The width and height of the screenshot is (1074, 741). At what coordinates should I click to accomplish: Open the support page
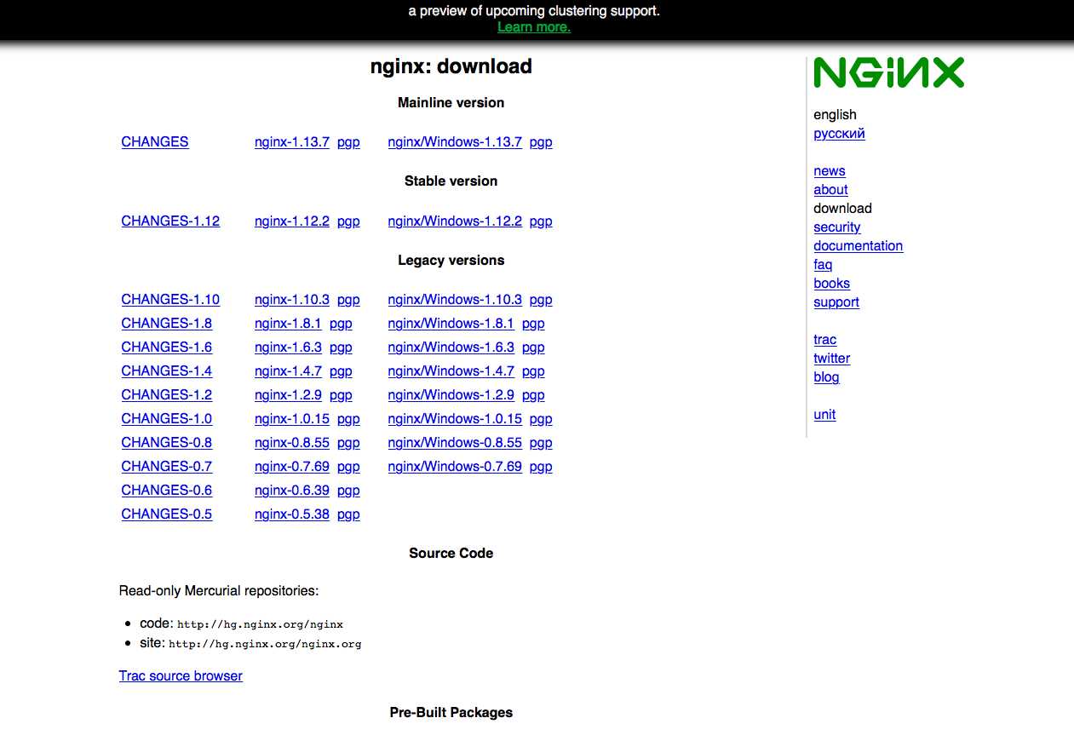pos(836,302)
